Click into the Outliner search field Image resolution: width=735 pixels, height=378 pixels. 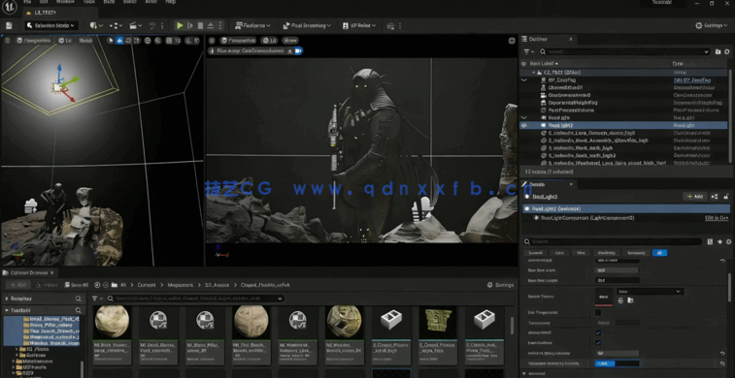[x=625, y=51]
